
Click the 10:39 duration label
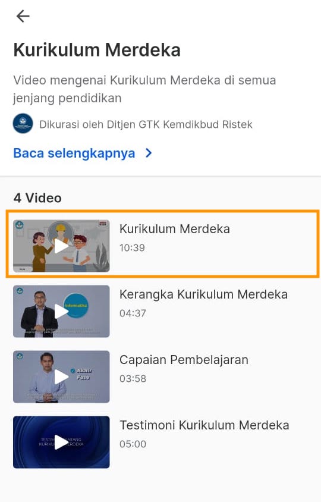click(132, 248)
